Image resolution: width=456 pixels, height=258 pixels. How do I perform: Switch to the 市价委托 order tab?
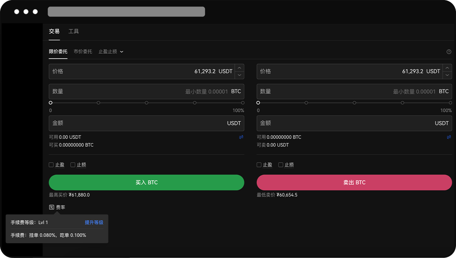point(83,51)
